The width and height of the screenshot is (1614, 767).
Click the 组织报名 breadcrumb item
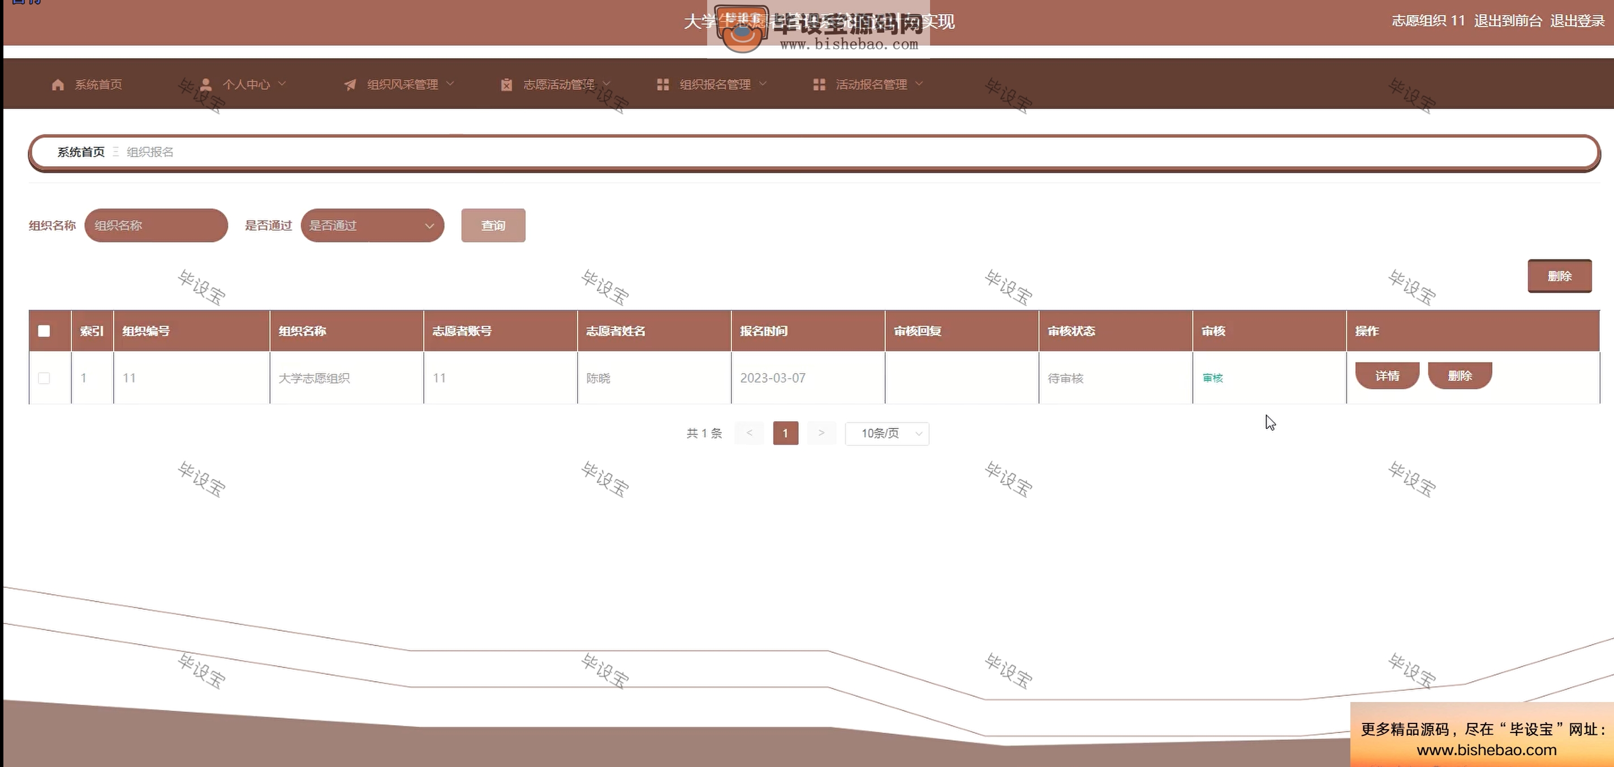tap(150, 152)
